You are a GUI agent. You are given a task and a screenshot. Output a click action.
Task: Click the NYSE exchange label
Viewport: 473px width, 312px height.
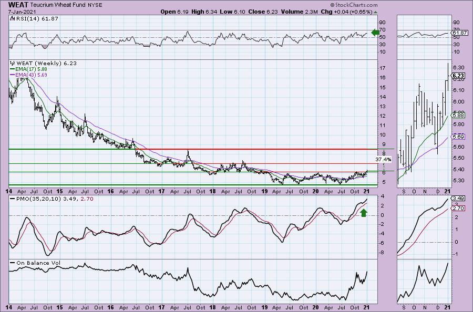tap(94, 5)
